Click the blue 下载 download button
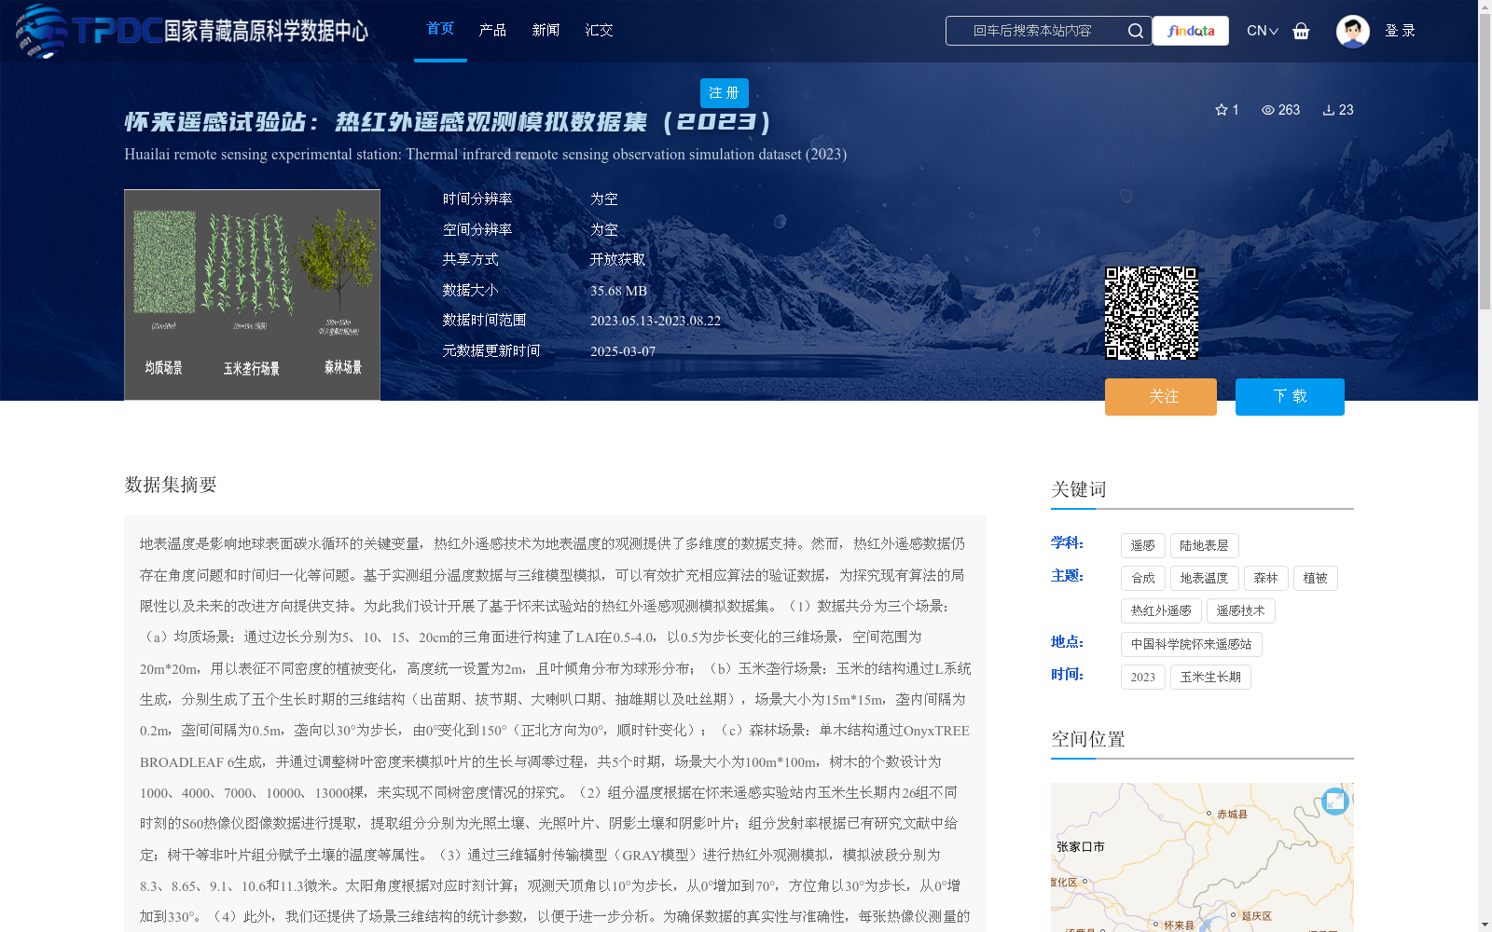Image resolution: width=1492 pixels, height=932 pixels. tap(1290, 397)
